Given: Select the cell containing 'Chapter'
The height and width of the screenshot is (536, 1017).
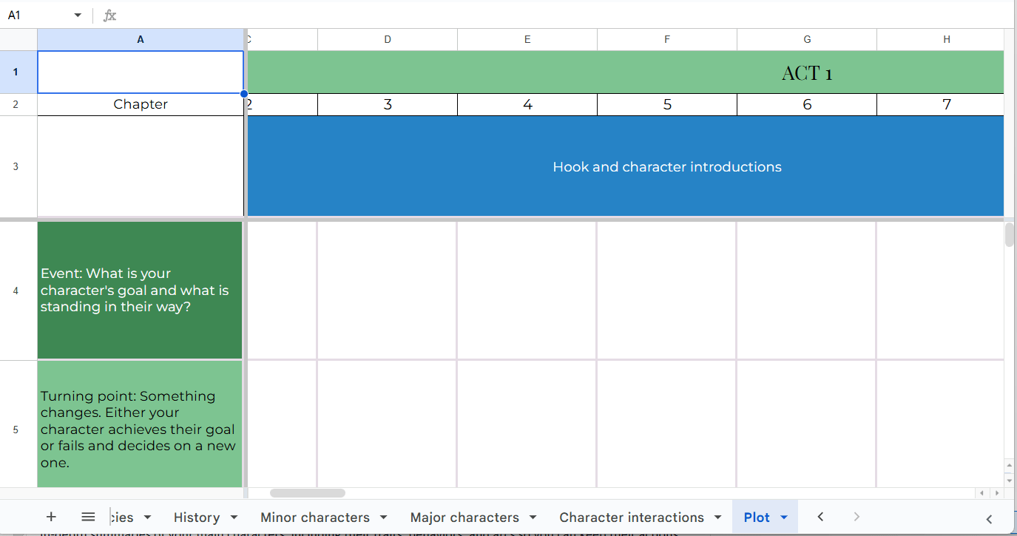Looking at the screenshot, I should (140, 104).
